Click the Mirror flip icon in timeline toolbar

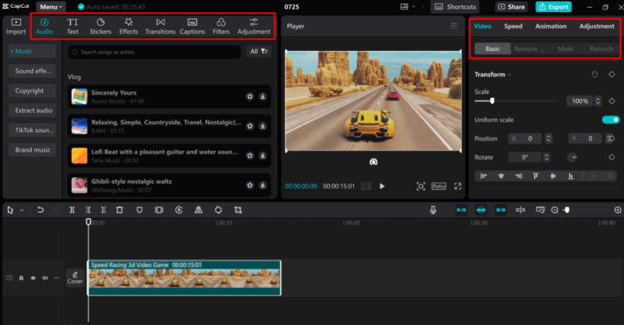pos(198,210)
